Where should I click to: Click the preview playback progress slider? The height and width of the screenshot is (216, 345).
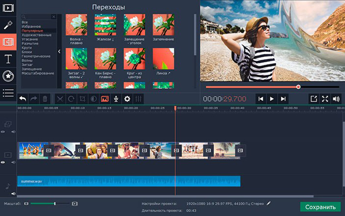[x=273, y=87]
